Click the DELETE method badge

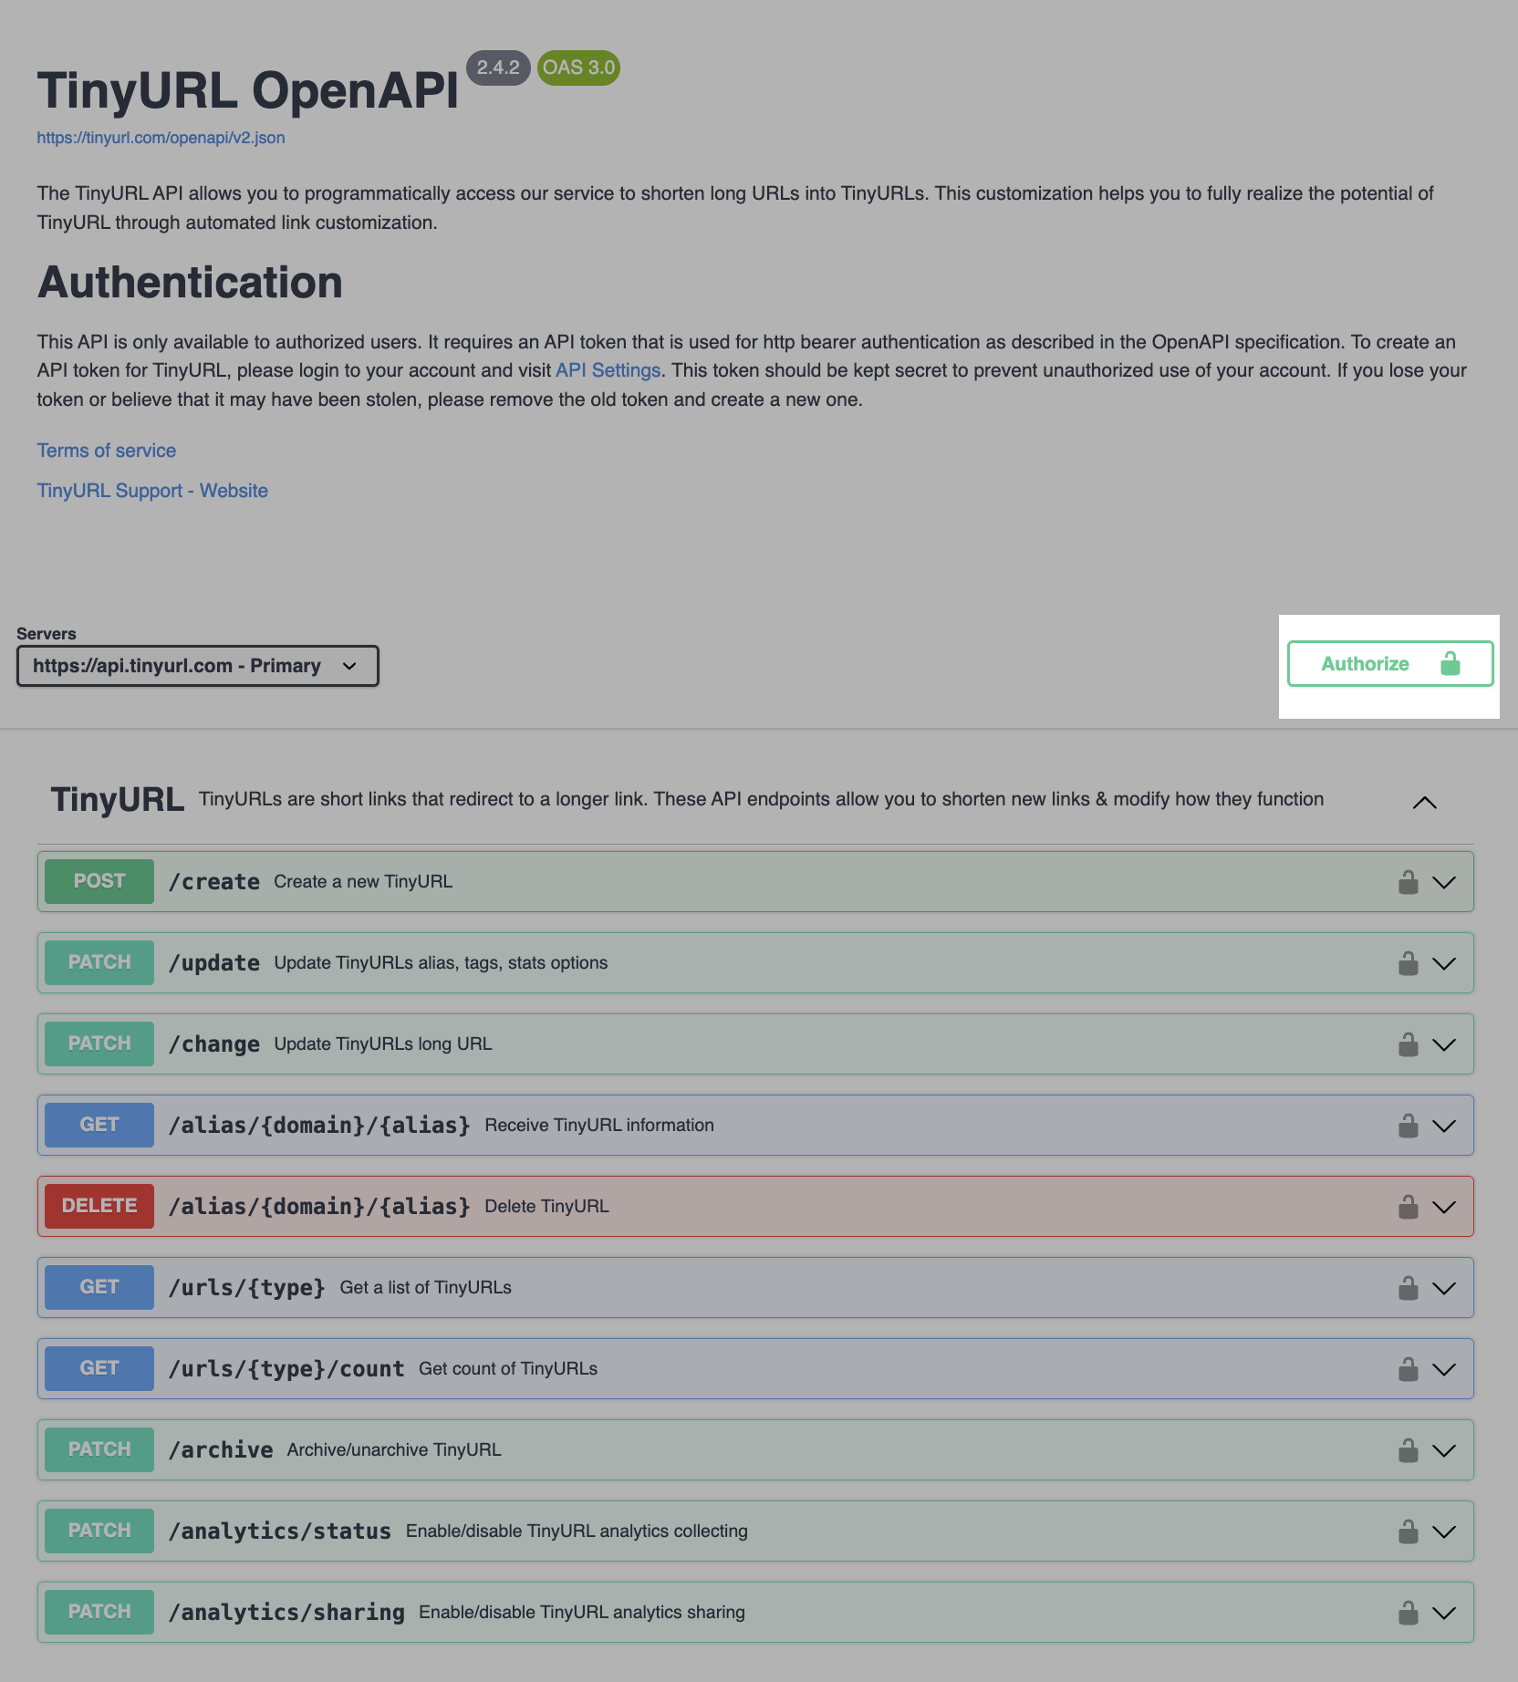click(99, 1206)
